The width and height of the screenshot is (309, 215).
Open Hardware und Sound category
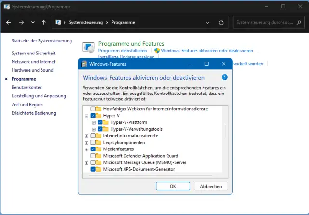tap(32, 70)
